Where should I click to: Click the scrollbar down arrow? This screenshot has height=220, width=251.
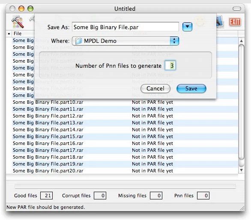pyautogui.click(x=241, y=170)
